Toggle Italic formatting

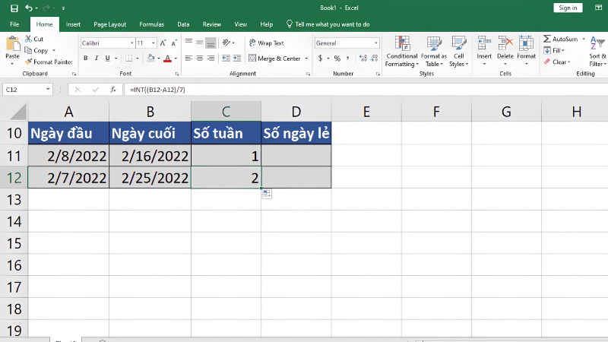97,59
